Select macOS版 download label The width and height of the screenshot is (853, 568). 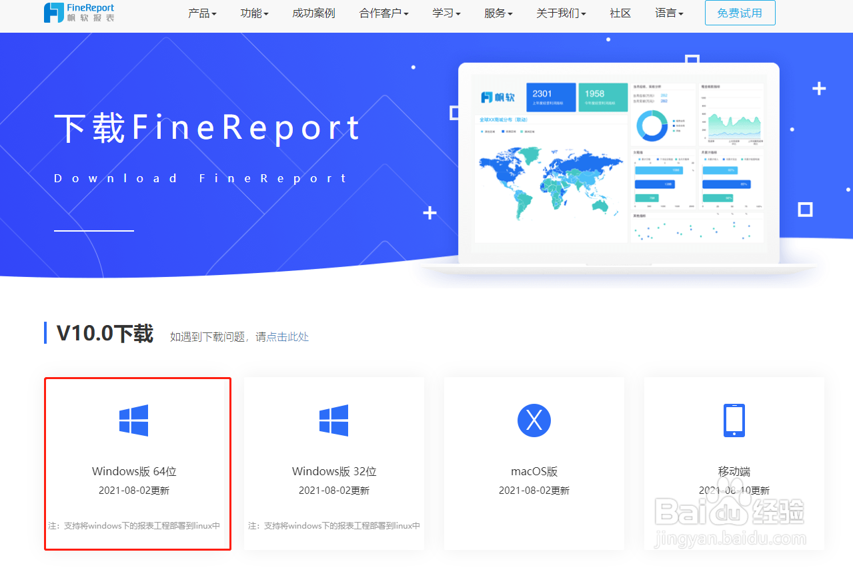pos(534,471)
